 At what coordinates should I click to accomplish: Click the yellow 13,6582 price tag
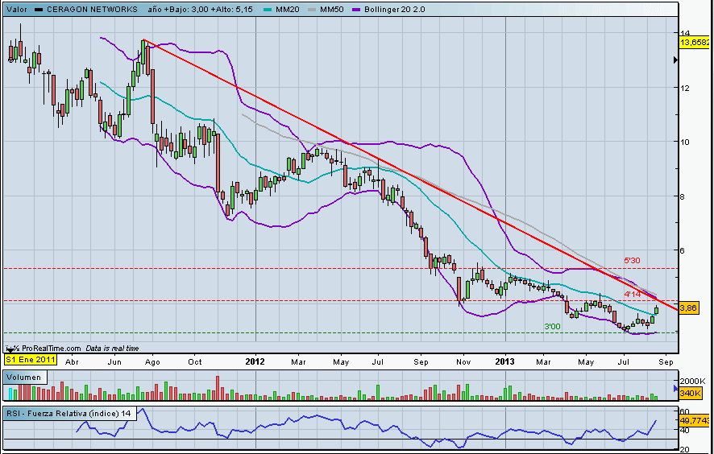point(695,43)
